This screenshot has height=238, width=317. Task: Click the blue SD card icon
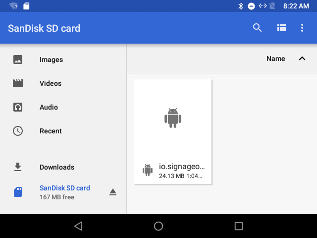coord(18,192)
